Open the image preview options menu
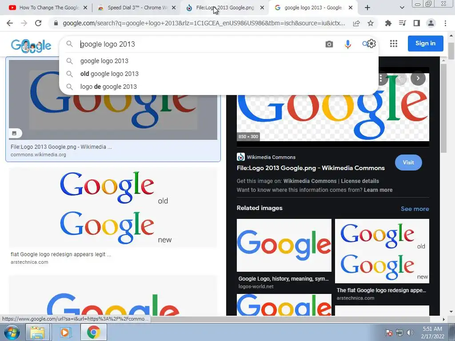Image resolution: width=455 pixels, height=341 pixels. point(381,78)
